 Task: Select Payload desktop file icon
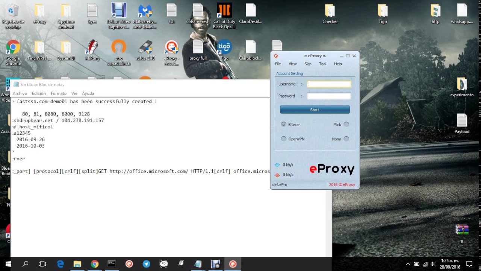[462, 124]
